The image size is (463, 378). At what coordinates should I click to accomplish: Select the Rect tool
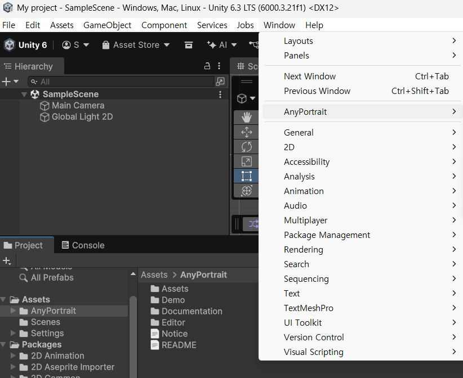click(246, 176)
